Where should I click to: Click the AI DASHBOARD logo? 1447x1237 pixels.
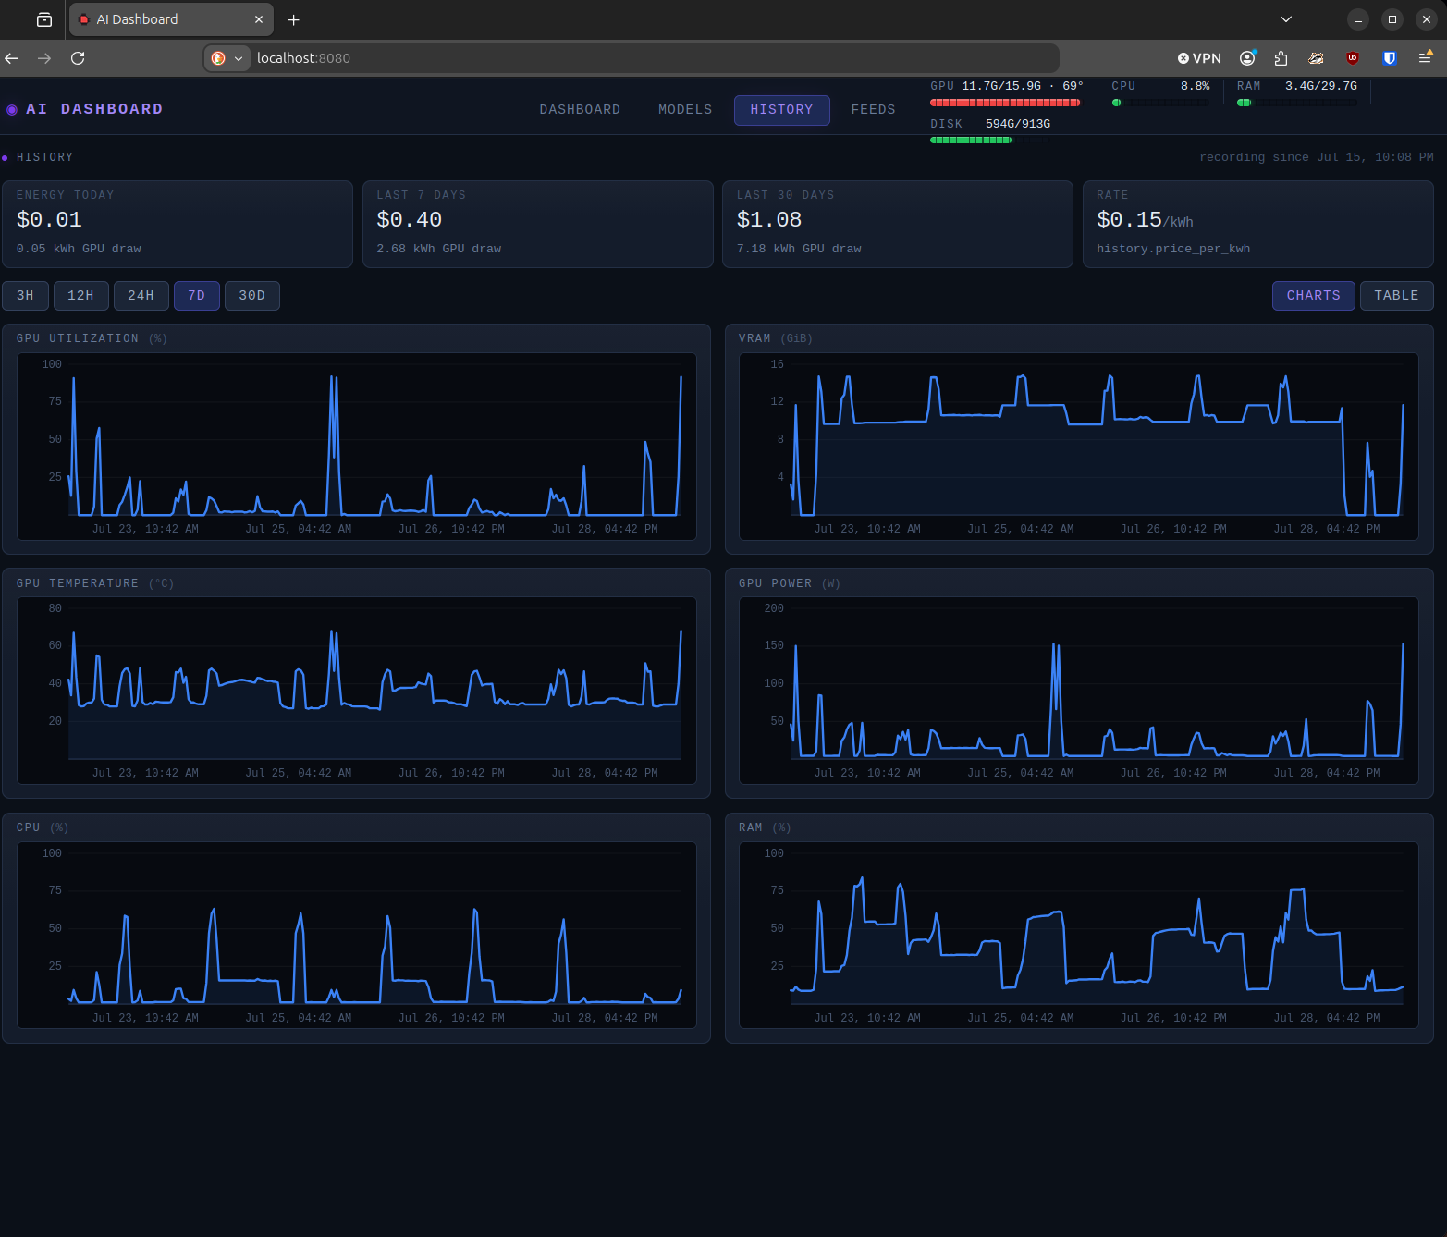pyautogui.click(x=85, y=109)
